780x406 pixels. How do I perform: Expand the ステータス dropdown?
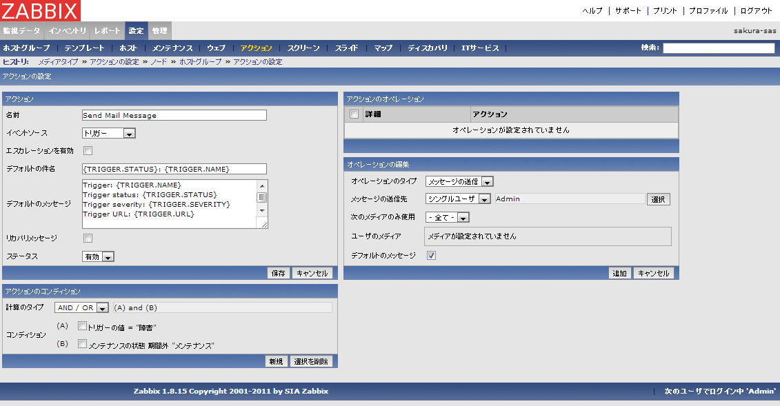[x=98, y=256]
